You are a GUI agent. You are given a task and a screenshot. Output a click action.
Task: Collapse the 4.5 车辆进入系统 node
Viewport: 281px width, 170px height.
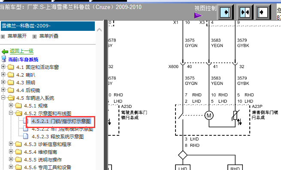point(3,97)
